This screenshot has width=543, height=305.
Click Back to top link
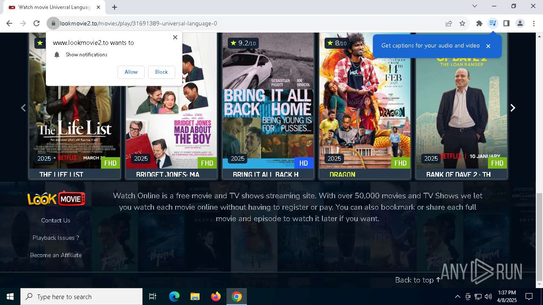pos(418,280)
